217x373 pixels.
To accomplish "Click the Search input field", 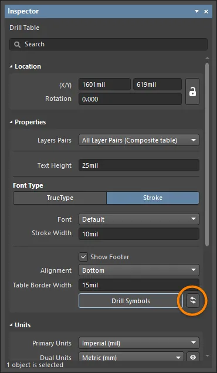I will pyautogui.click(x=108, y=44).
